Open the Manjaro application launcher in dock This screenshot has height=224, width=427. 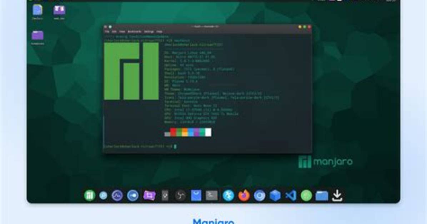point(89,195)
